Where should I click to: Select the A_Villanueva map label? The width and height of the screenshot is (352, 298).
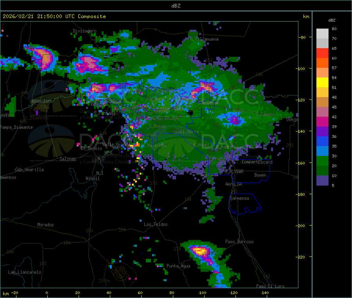(x=204, y=39)
